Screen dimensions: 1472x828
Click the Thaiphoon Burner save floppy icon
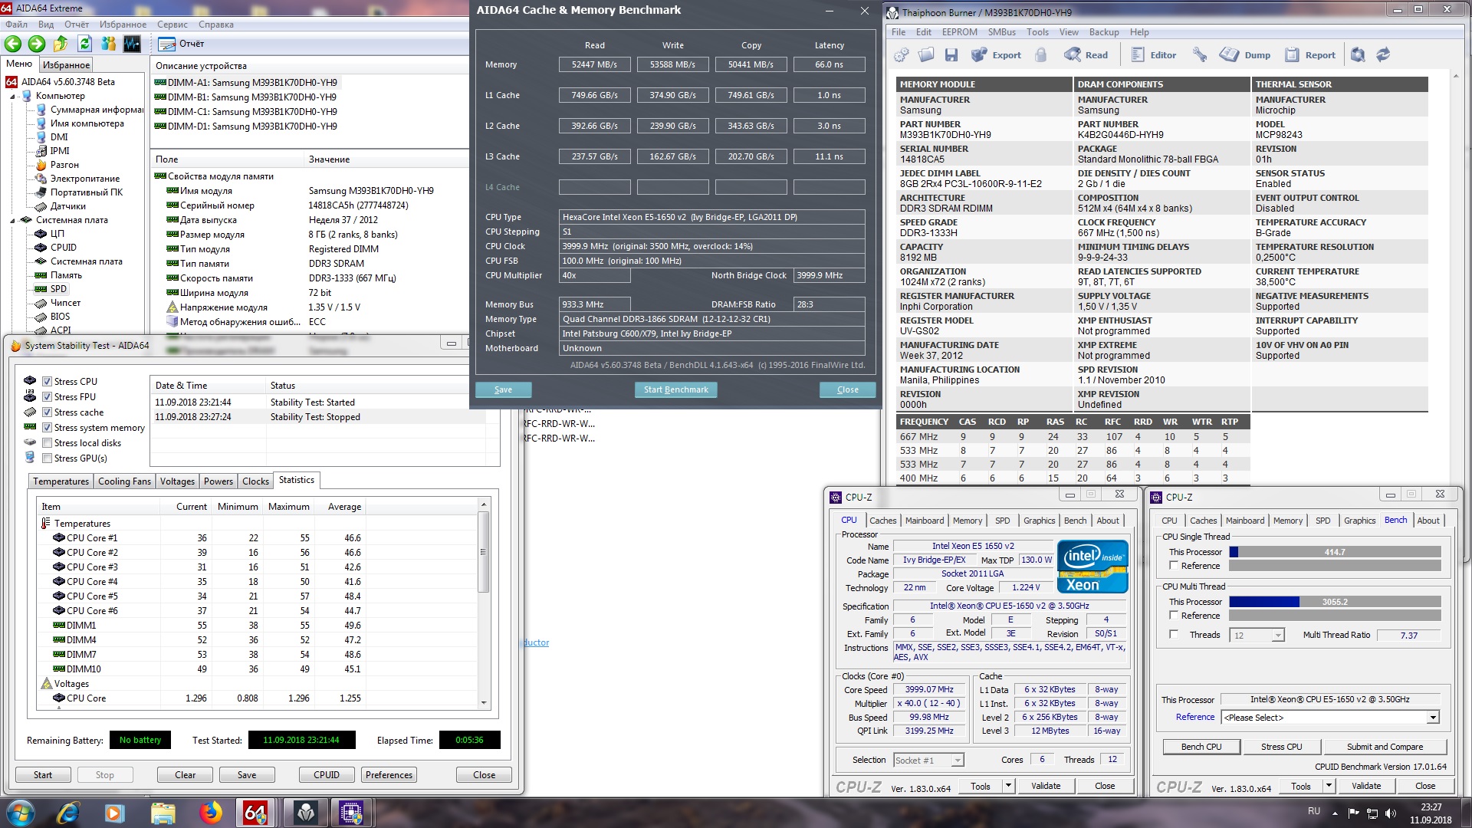[951, 54]
